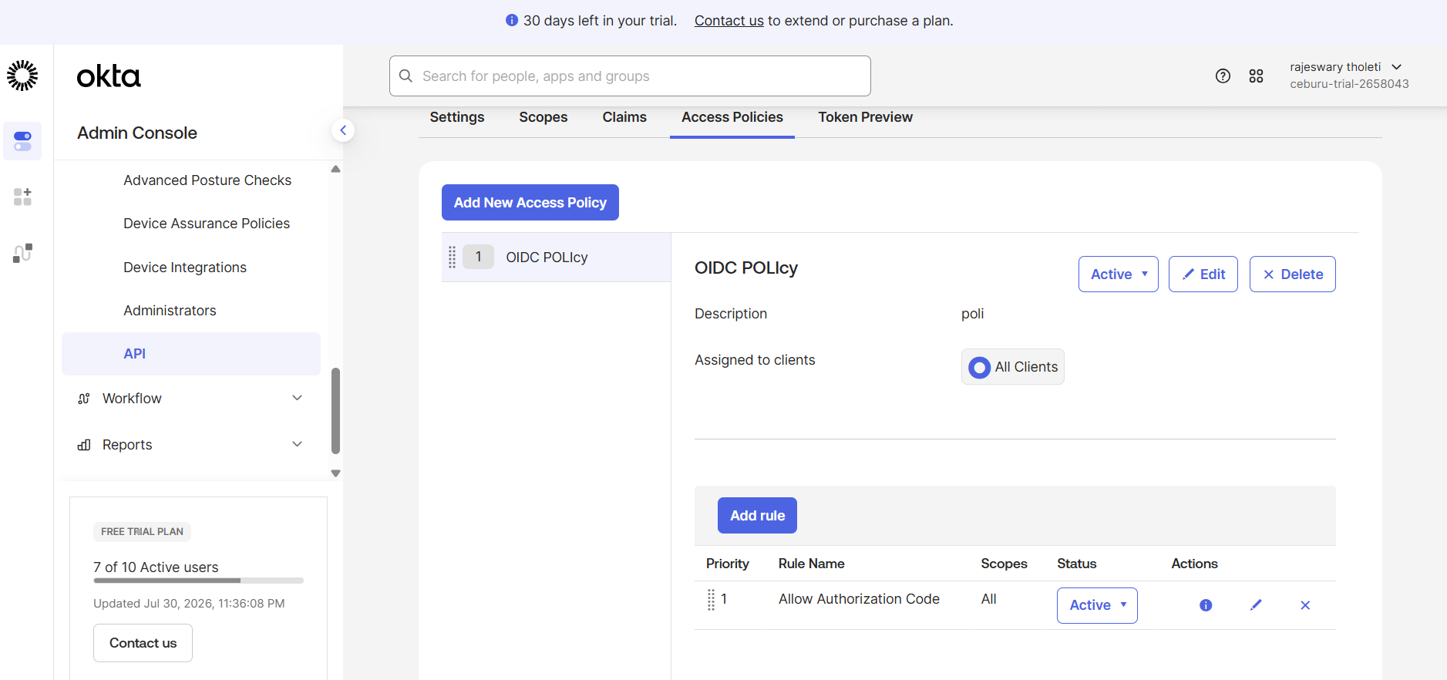The width and height of the screenshot is (1447, 680).
Task: Select the OIDC POLIcy list row
Action: pos(556,257)
